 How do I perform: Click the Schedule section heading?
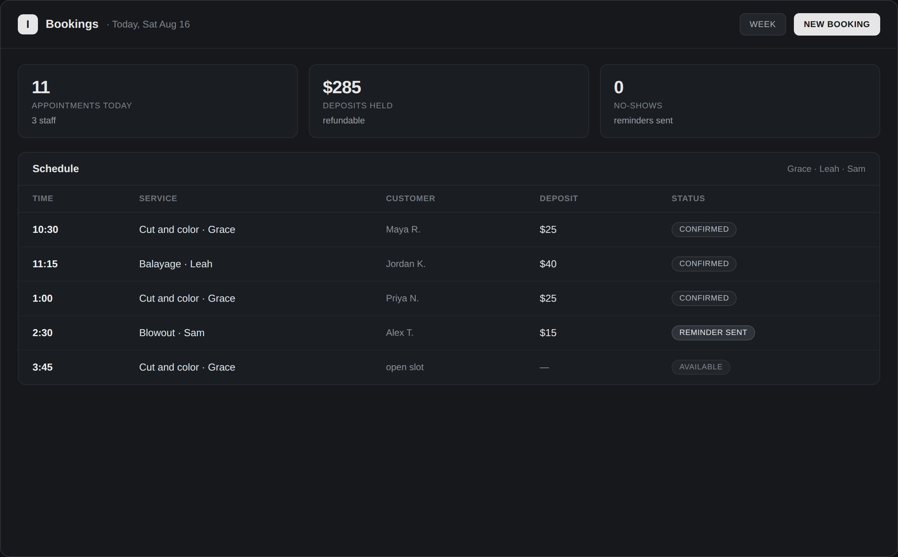56,169
